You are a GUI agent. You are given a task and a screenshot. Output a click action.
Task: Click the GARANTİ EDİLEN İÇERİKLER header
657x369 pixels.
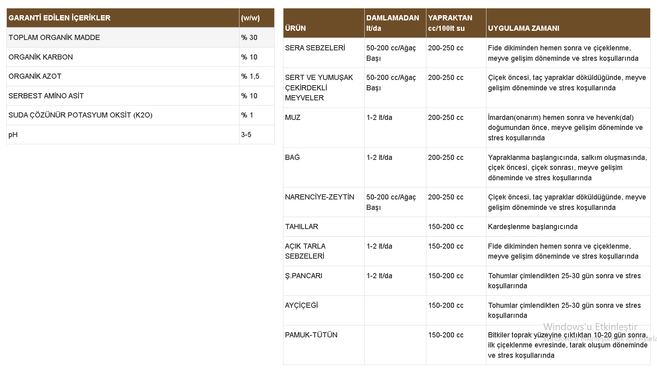(59, 18)
